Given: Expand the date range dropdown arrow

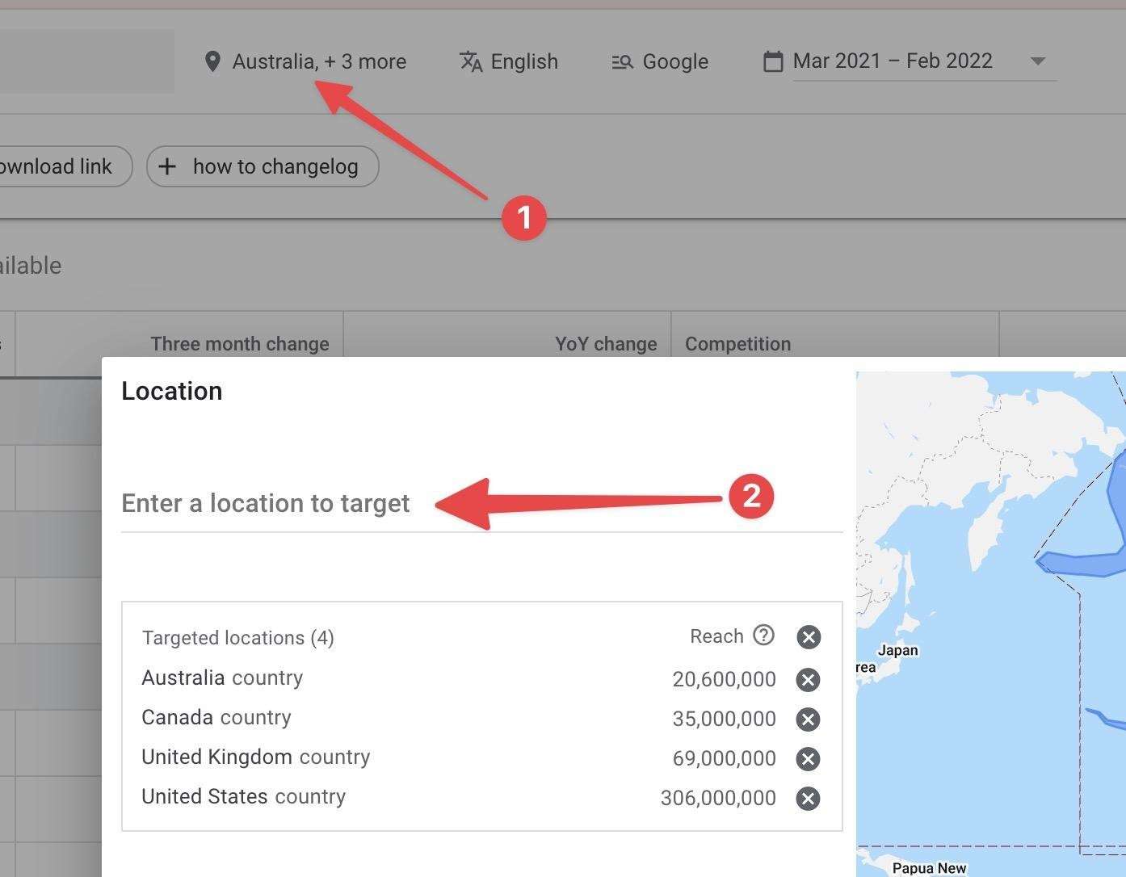Looking at the screenshot, I should pyautogui.click(x=1038, y=61).
